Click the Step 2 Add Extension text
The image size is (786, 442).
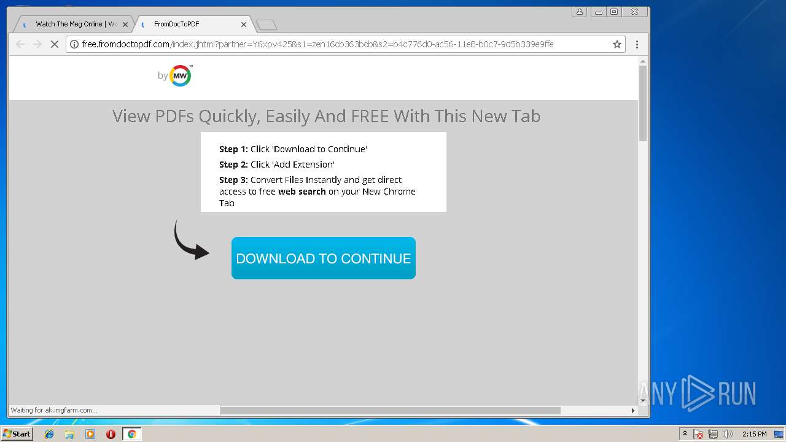[x=277, y=165]
